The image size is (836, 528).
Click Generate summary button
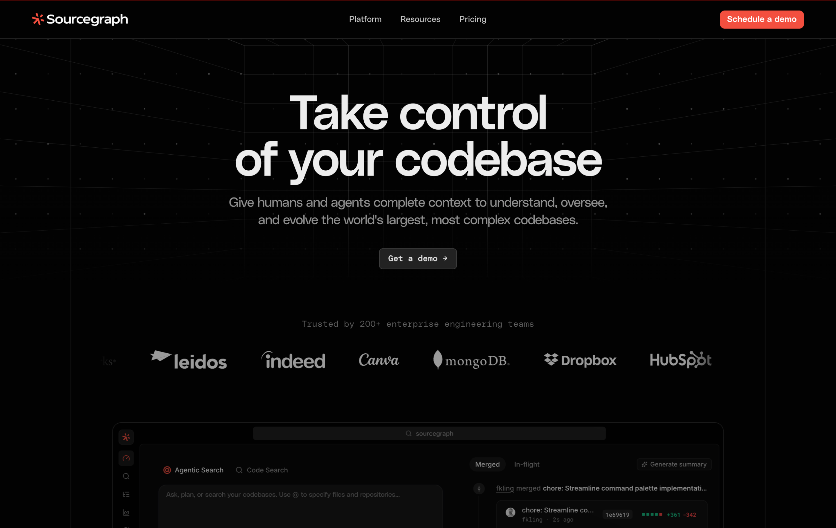coord(674,464)
